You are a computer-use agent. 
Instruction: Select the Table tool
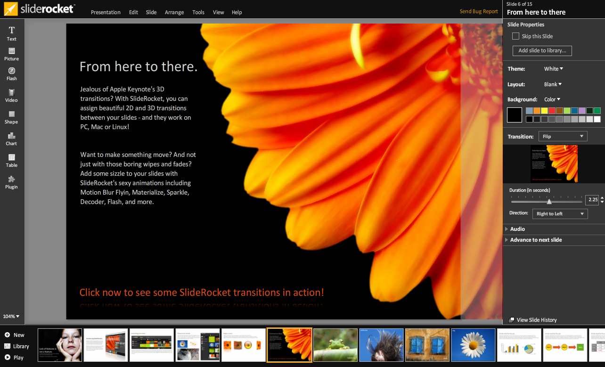(x=12, y=160)
